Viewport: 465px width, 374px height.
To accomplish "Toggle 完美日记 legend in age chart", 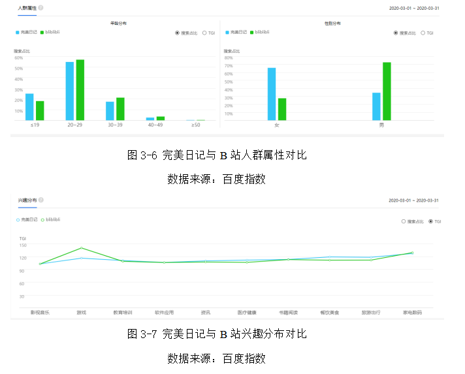I will (x=26, y=32).
